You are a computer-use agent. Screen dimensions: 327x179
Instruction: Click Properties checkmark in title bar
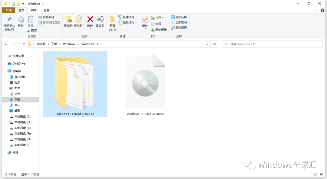point(14,4)
